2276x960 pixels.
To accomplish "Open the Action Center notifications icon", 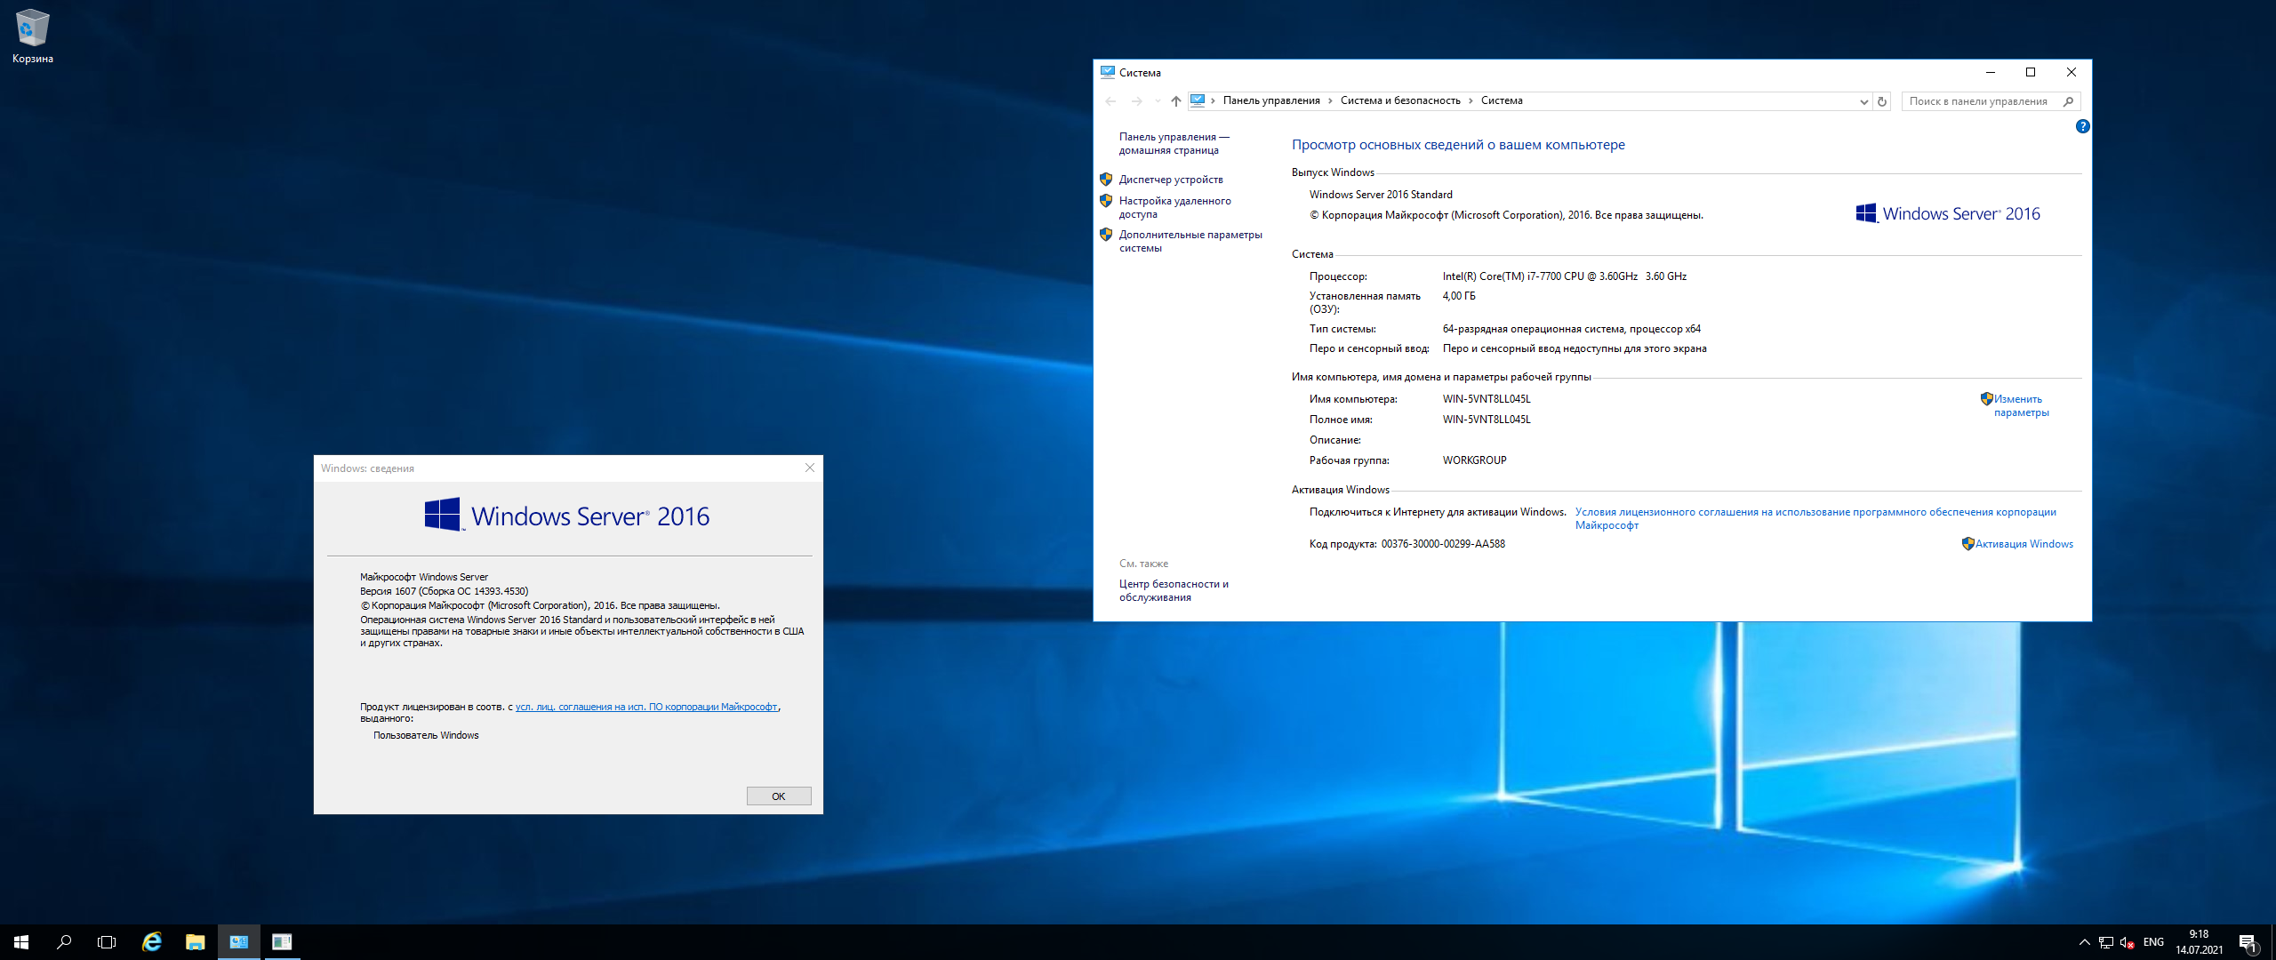I will [2248, 942].
